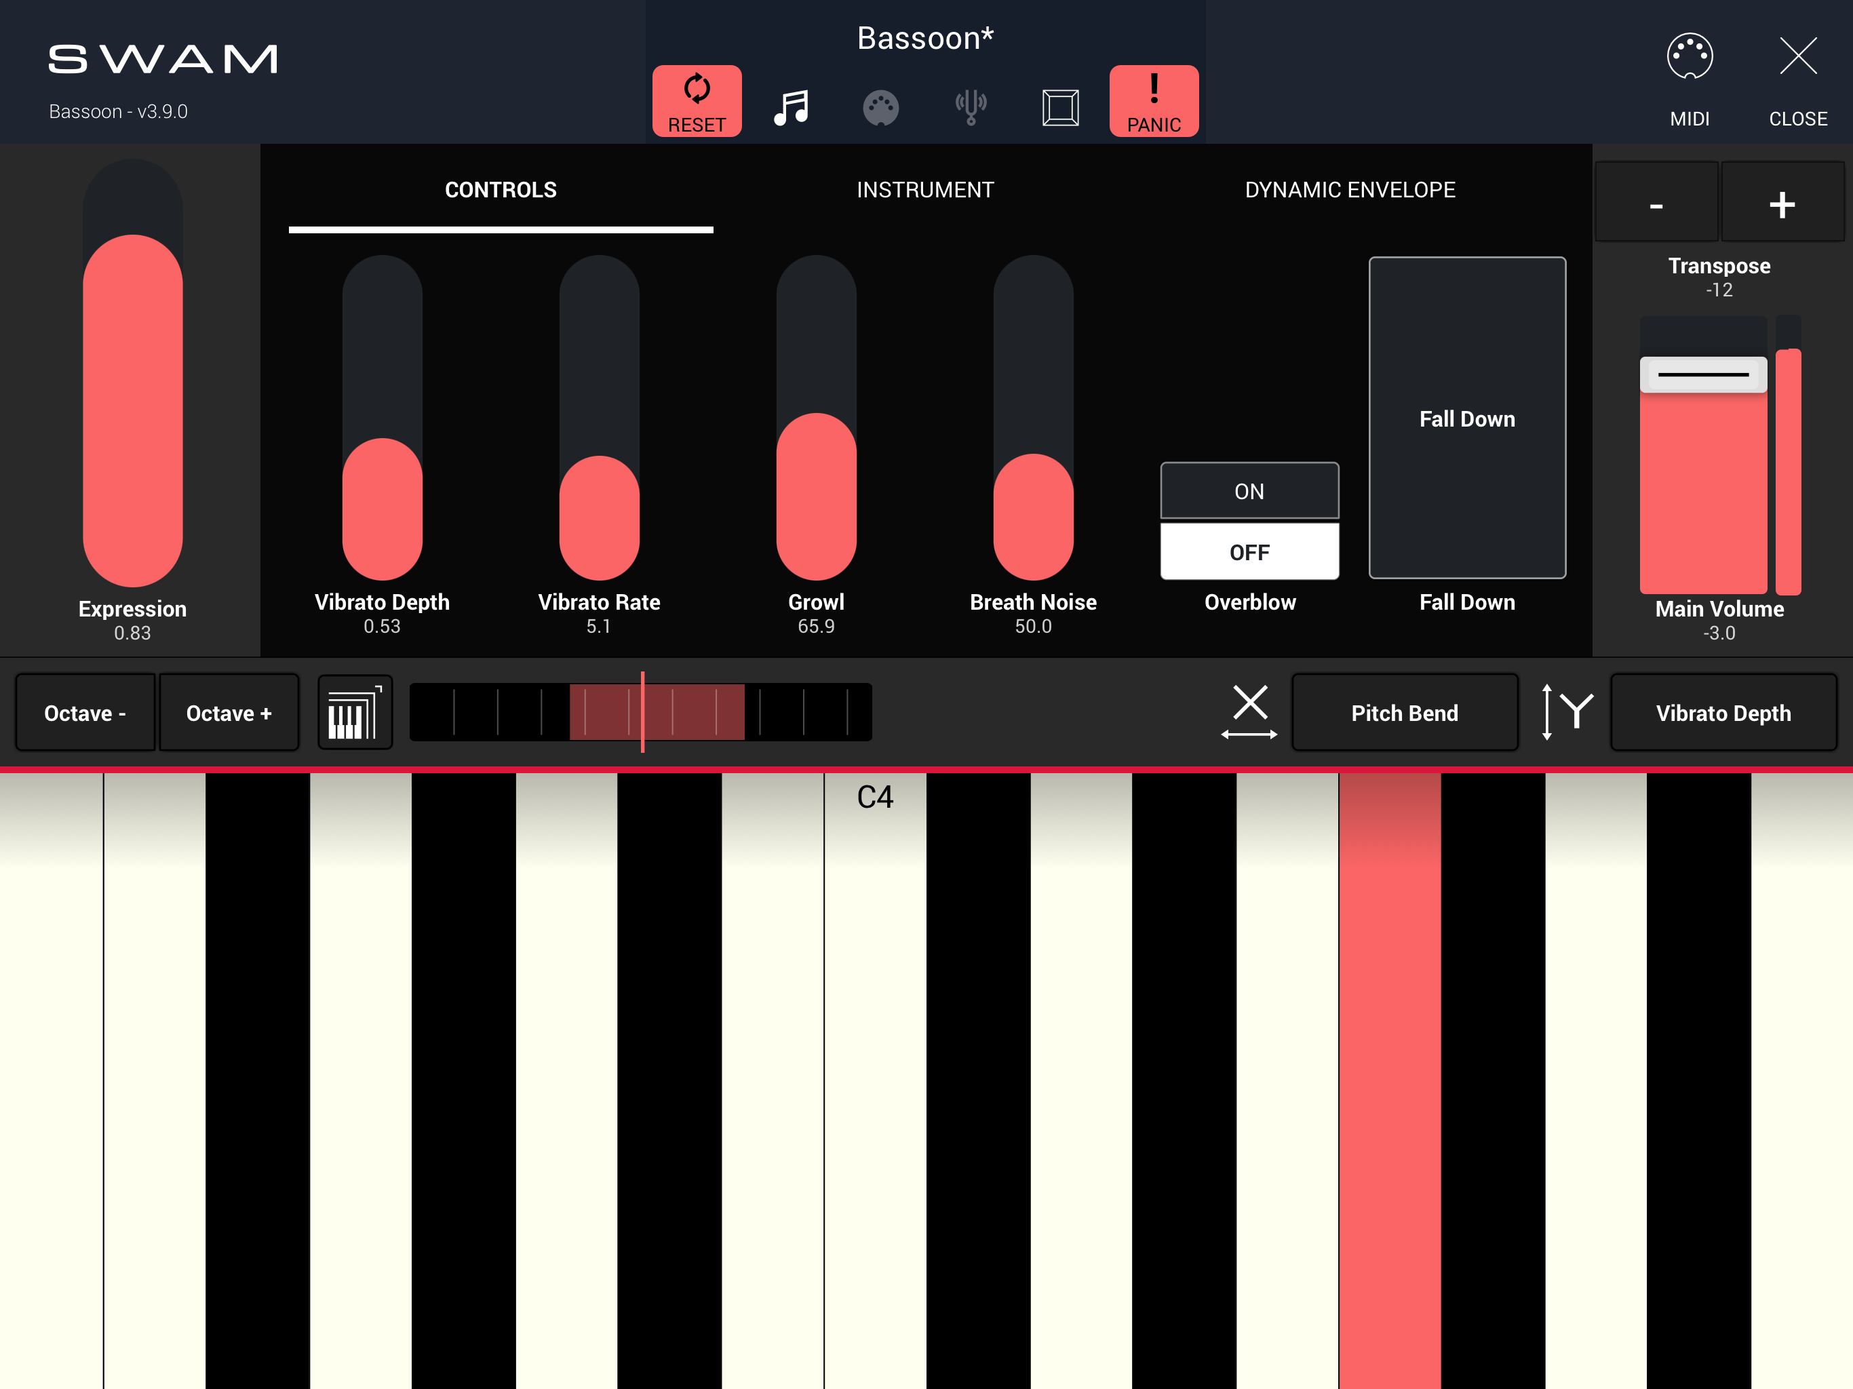Image resolution: width=1853 pixels, height=1389 pixels.
Task: Open the MIDI mapping palette icon
Action: [x=880, y=108]
